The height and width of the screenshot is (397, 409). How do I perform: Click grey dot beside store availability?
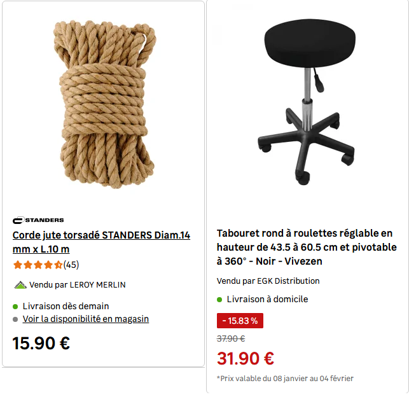click(x=15, y=319)
